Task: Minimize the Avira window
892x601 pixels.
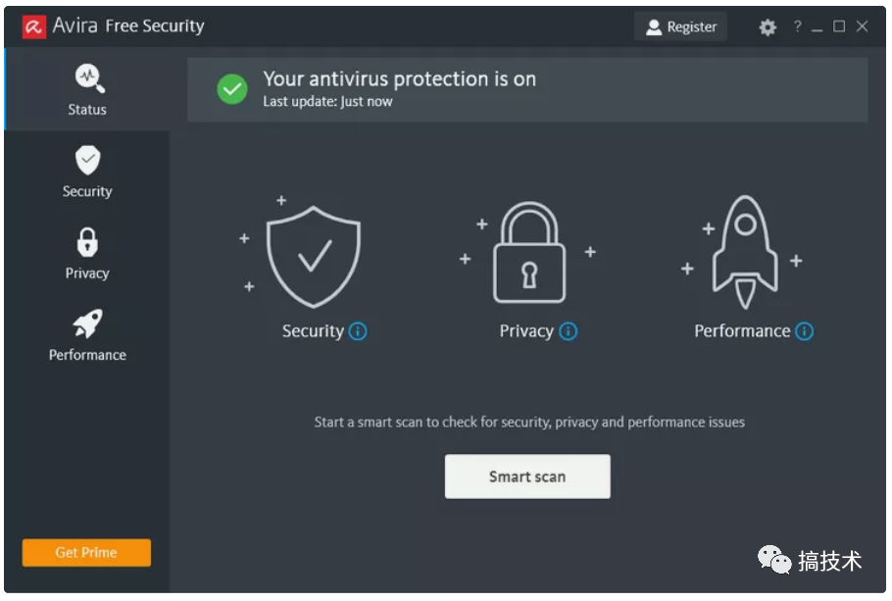Action: point(817,28)
